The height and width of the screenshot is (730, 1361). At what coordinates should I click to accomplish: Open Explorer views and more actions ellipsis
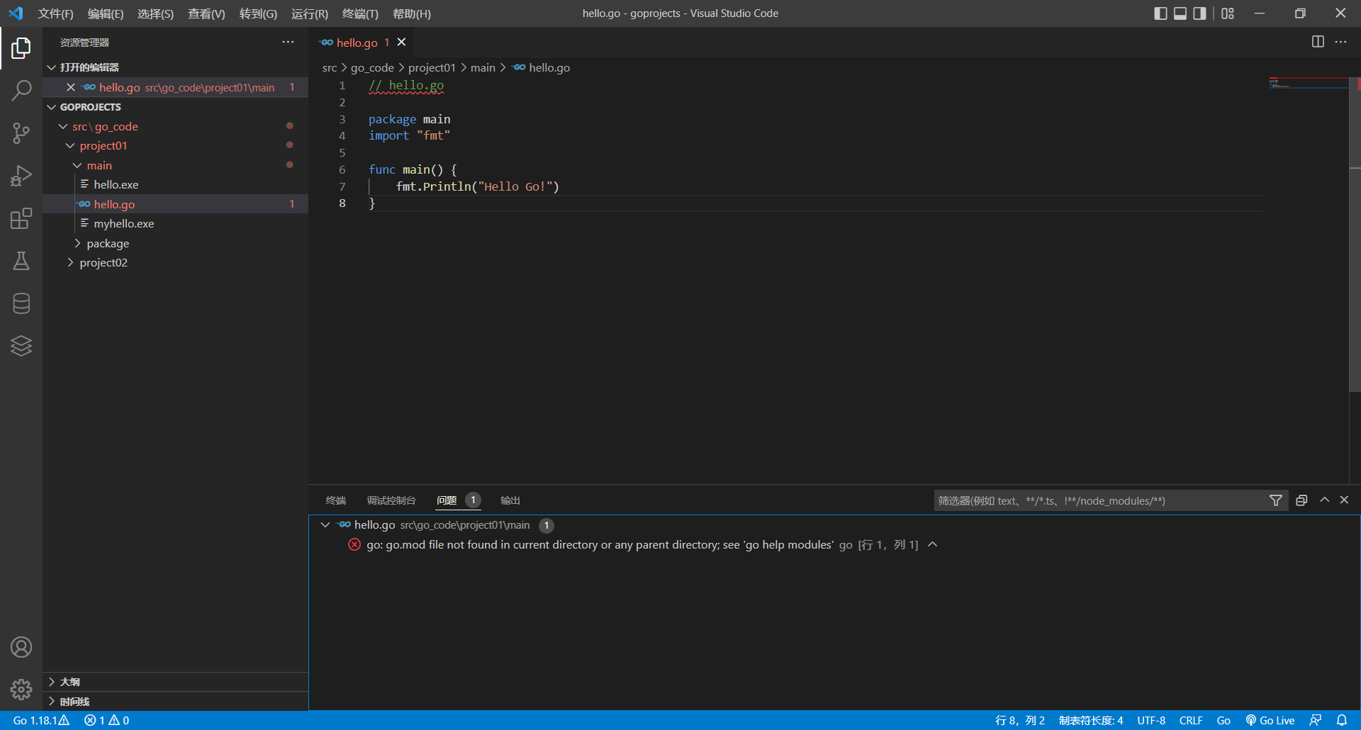pyautogui.click(x=288, y=42)
